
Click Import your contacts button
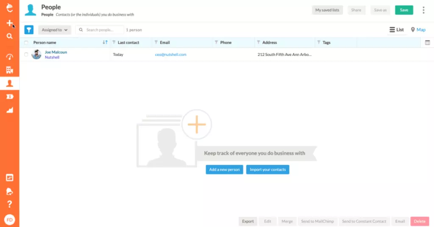[x=268, y=169]
